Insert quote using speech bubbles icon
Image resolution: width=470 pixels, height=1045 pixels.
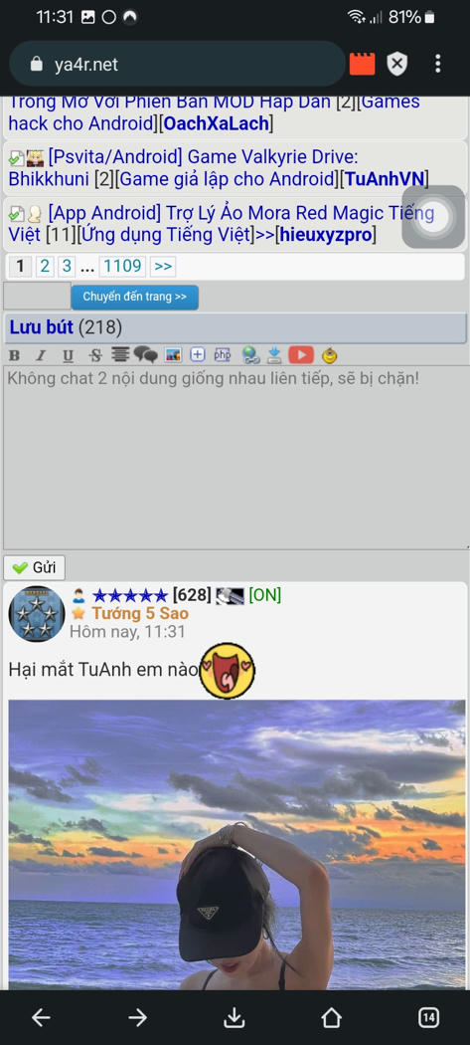point(146,355)
